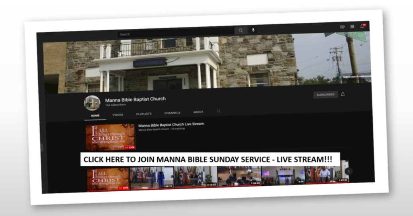Open notifications bell in top bar
Screen dimensions: 413x216
click(x=363, y=26)
